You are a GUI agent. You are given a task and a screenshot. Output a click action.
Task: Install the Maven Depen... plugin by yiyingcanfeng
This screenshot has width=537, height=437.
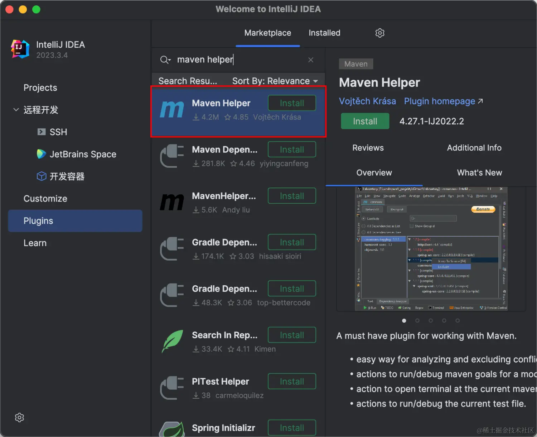292,149
